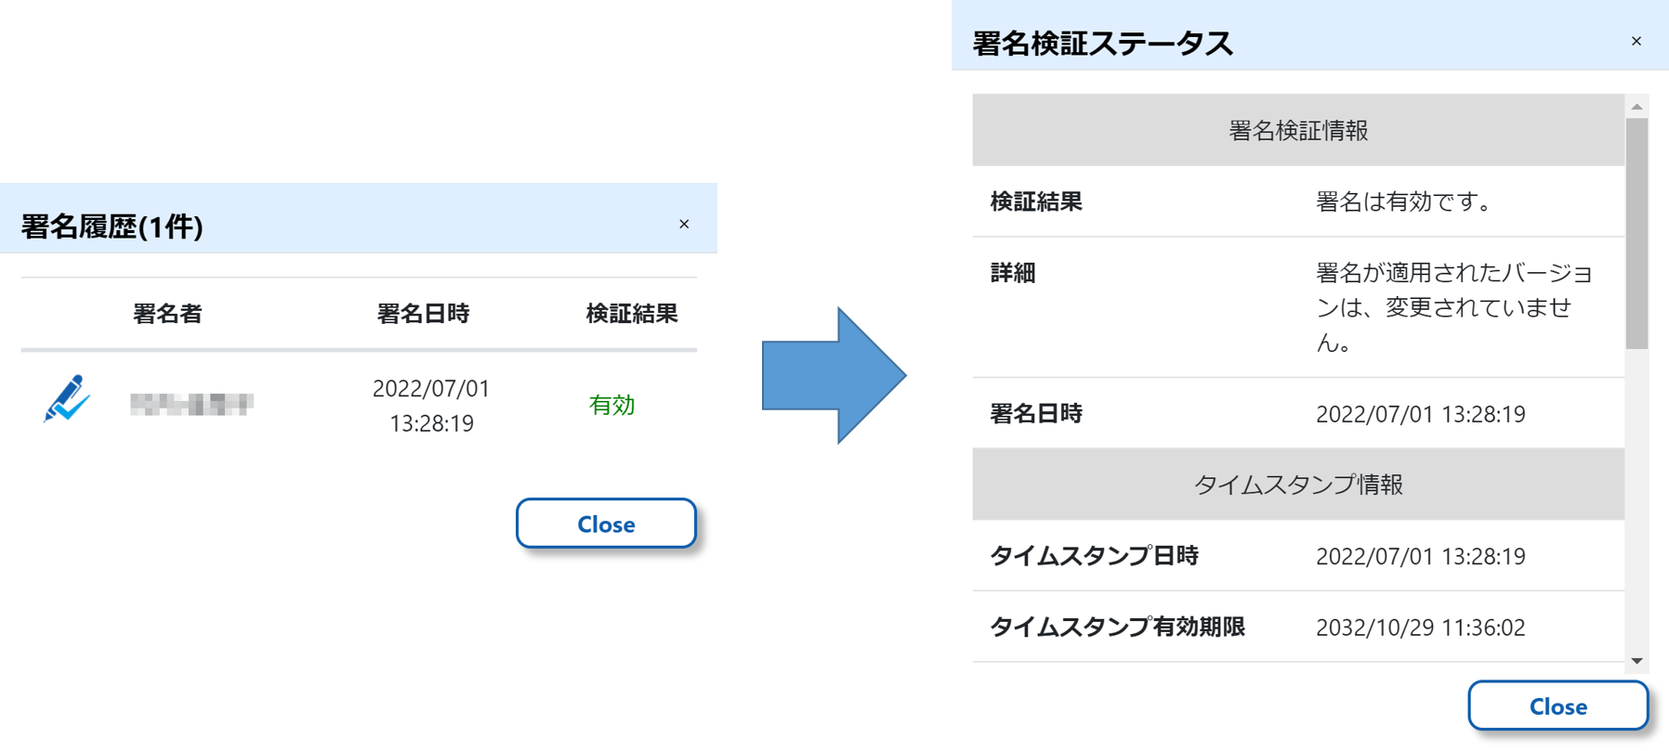
Task: Dismiss 署名検証ステータス dialog using the X
Action: (1636, 41)
